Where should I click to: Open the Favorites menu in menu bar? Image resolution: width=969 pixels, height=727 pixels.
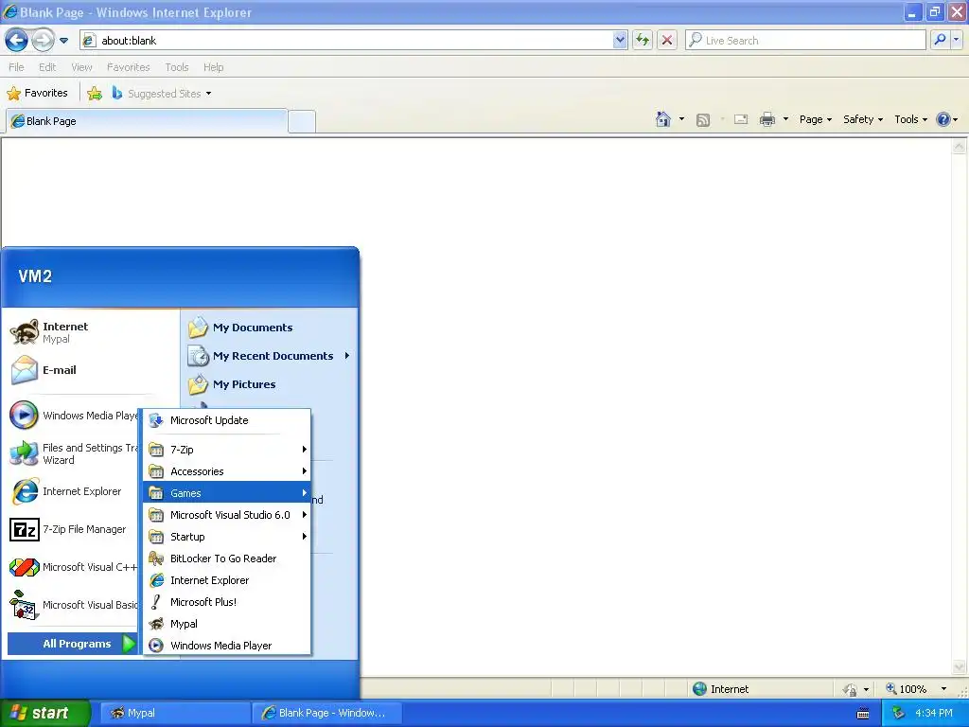tap(129, 67)
